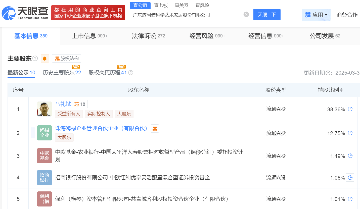Click the TianYanCha logo
360x209 pixels.
pyautogui.click(x=25, y=13)
